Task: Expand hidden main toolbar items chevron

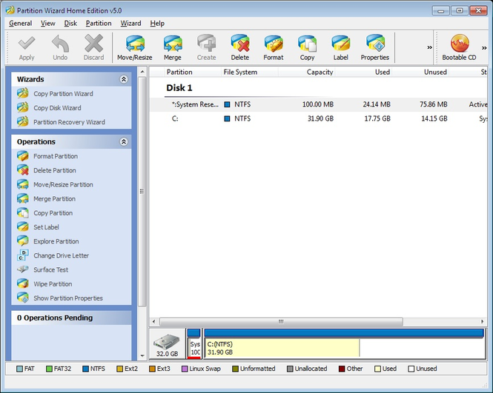Action: pyautogui.click(x=429, y=47)
